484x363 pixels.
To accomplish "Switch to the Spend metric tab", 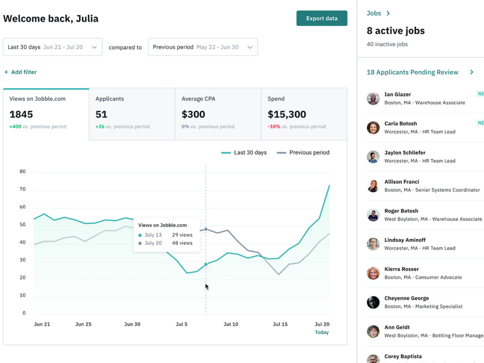I will click(304, 114).
